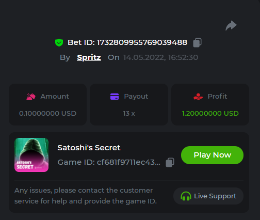This screenshot has height=220, width=260.
Task: Select the 0.10000000 USD amount value
Action: click(x=47, y=114)
